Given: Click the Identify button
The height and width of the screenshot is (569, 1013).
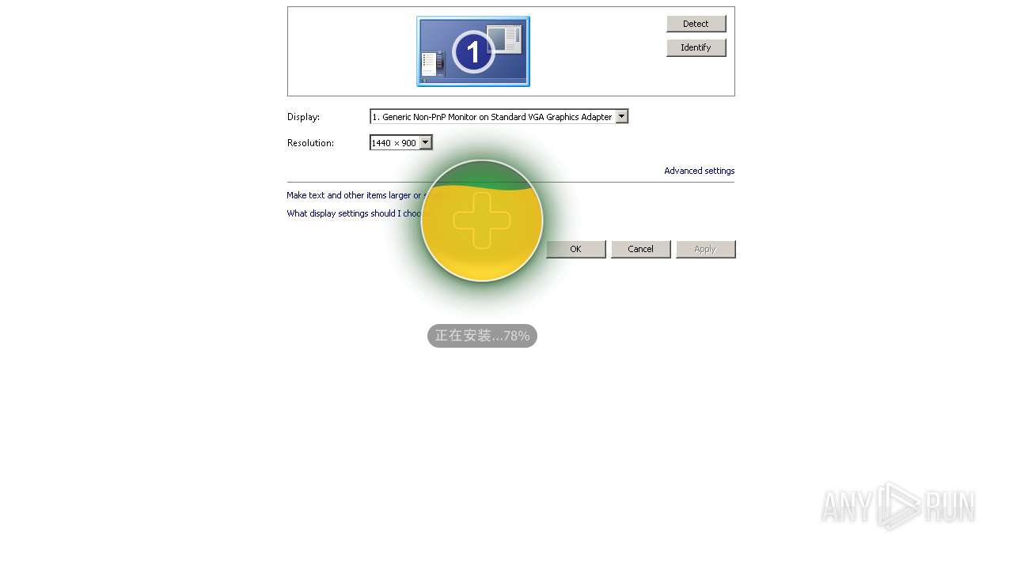Looking at the screenshot, I should coord(696,47).
